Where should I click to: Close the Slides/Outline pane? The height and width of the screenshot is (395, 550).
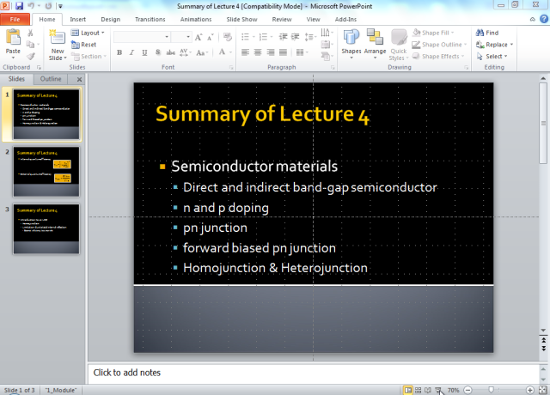pos(79,79)
